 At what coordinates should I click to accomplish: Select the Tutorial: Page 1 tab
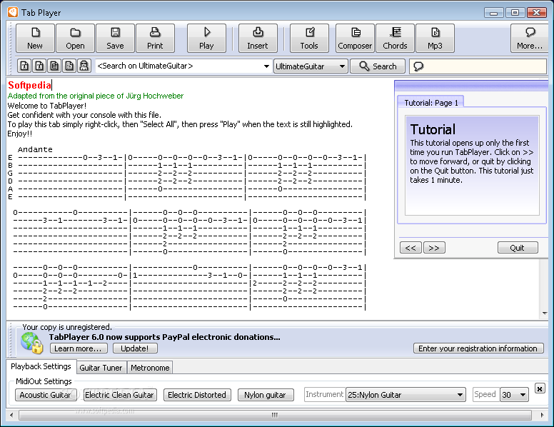(430, 103)
